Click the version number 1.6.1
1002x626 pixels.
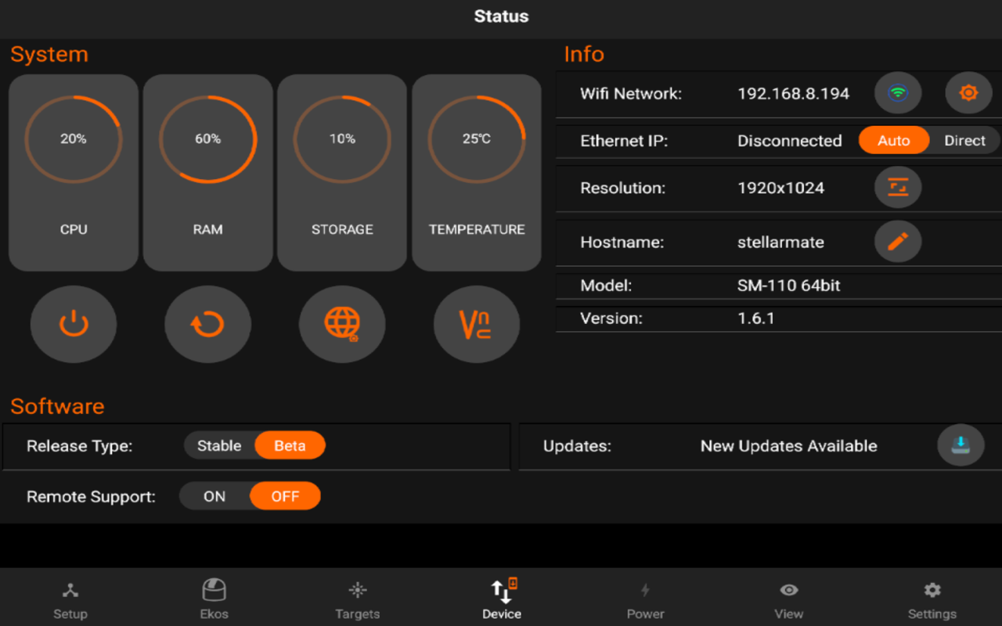[755, 318]
